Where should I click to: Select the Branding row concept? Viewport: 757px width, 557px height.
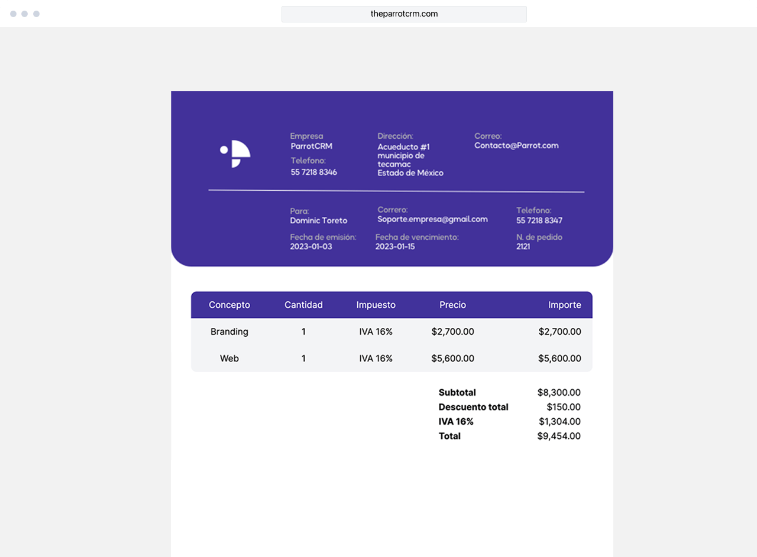click(229, 332)
